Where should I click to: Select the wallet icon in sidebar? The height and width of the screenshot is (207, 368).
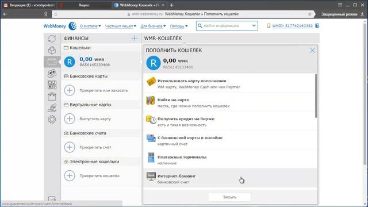[x=52, y=62]
